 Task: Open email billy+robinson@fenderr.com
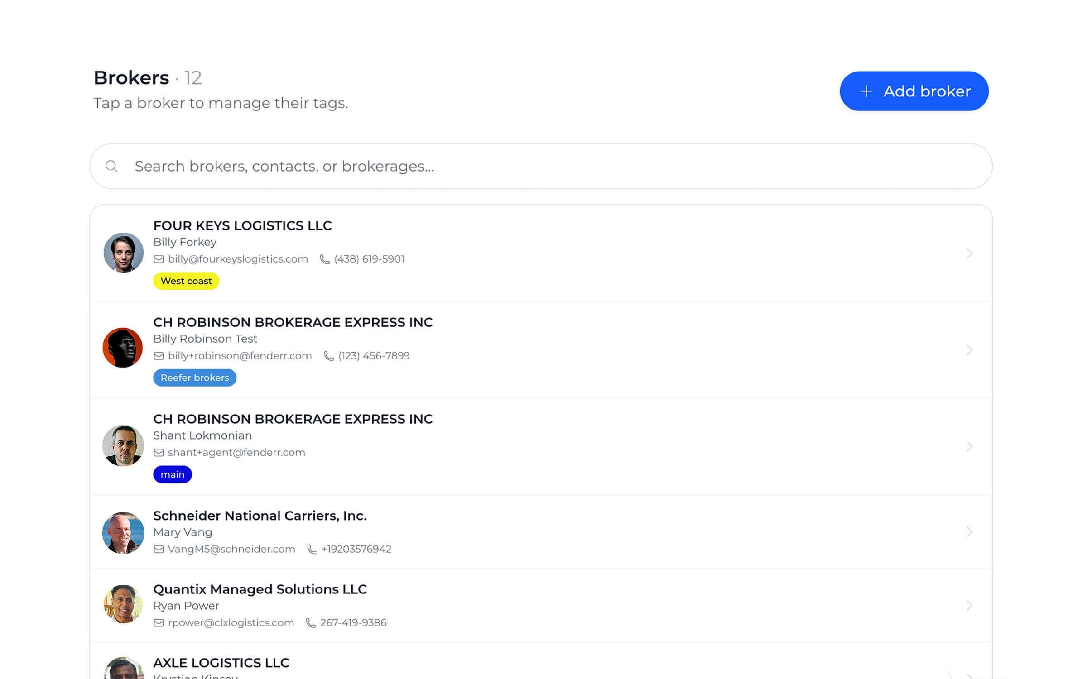[x=240, y=356]
